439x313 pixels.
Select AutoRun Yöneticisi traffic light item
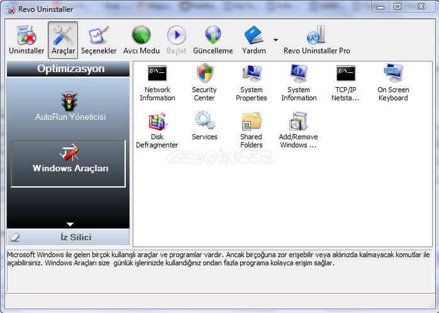[x=70, y=106]
